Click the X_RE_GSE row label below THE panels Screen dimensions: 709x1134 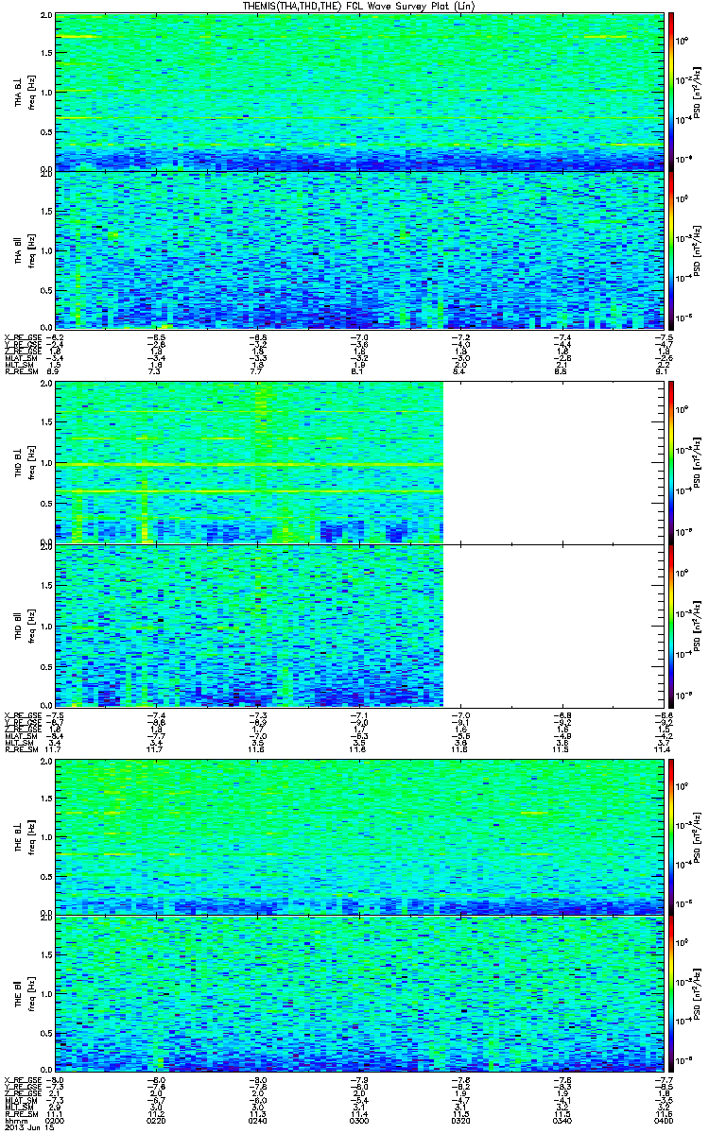[x=21, y=1079]
